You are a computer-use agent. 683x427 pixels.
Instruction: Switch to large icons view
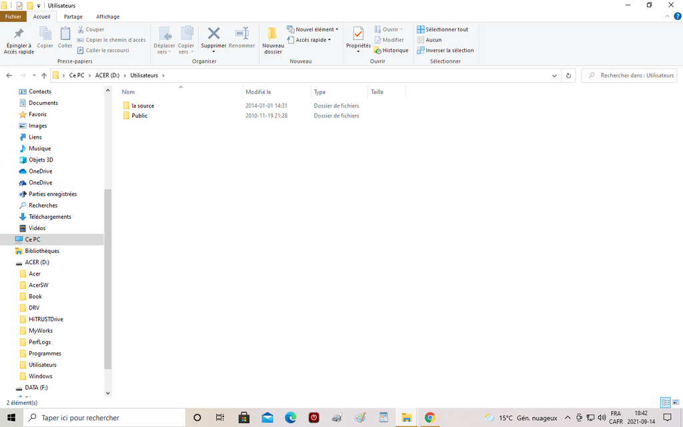point(676,402)
